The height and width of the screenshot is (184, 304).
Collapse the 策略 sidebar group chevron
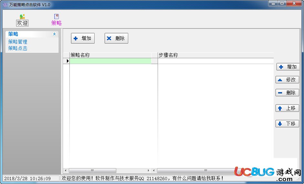pos(54,34)
